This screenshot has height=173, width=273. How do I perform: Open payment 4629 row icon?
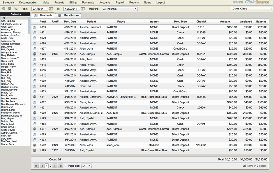pyautogui.click(x=35, y=38)
